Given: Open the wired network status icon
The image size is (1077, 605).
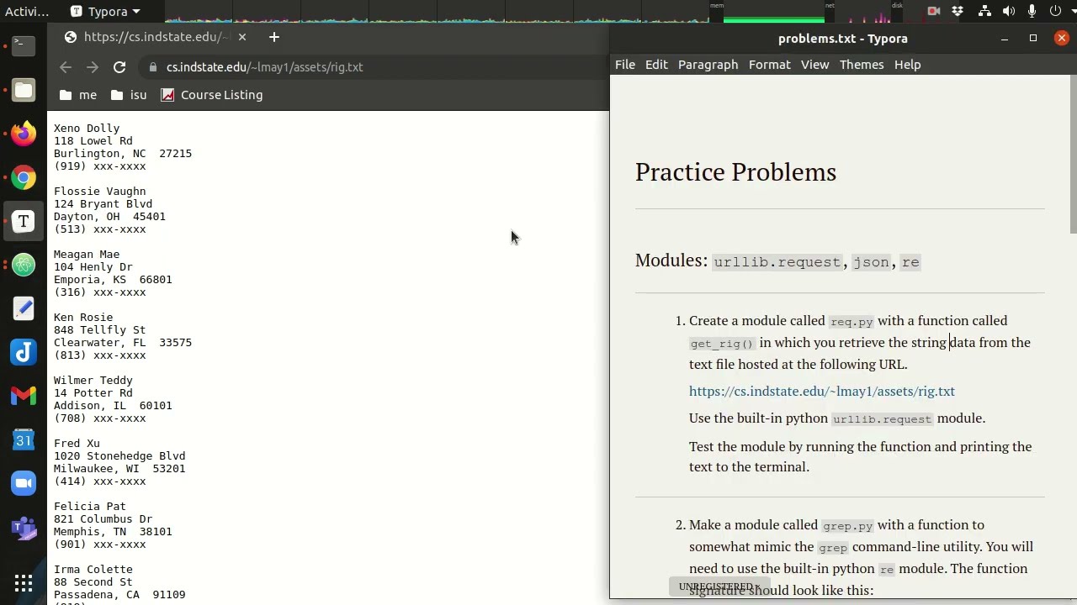Looking at the screenshot, I should tap(984, 11).
